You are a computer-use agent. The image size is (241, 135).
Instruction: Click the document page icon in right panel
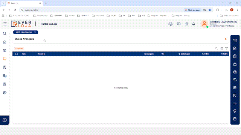coord(235,48)
